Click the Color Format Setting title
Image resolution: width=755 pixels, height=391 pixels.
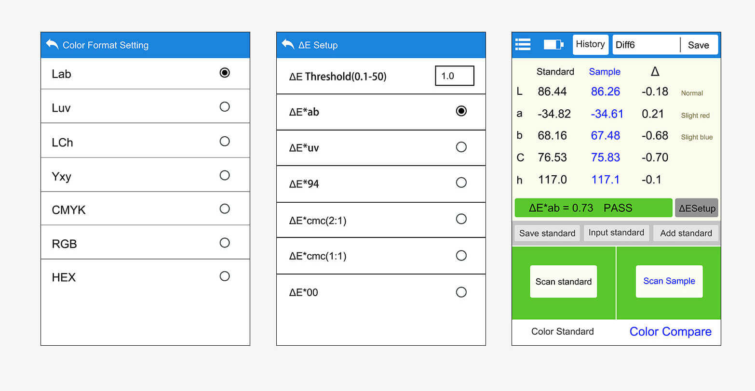point(106,45)
